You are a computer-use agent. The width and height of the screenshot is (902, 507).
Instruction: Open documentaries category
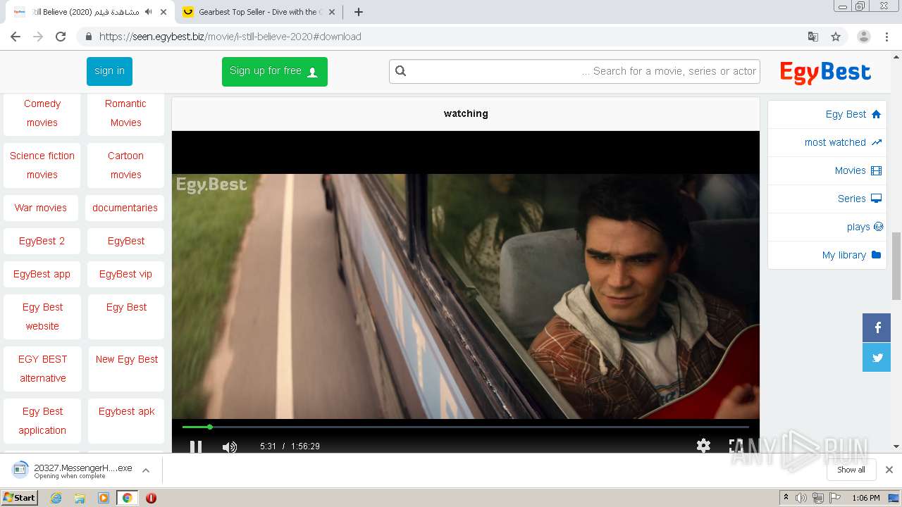click(x=125, y=208)
